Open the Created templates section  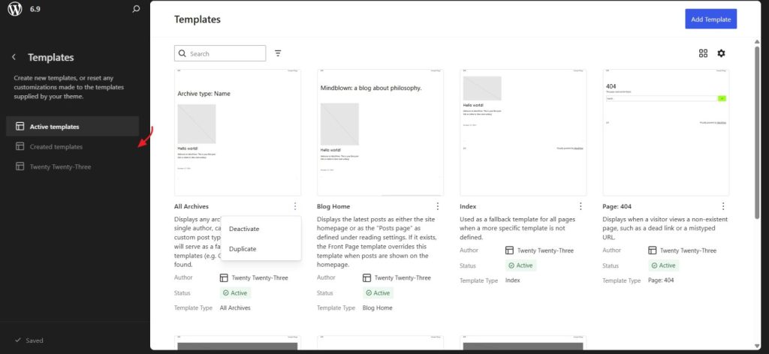tap(73, 146)
